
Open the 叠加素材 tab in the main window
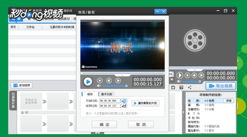(64, 19)
